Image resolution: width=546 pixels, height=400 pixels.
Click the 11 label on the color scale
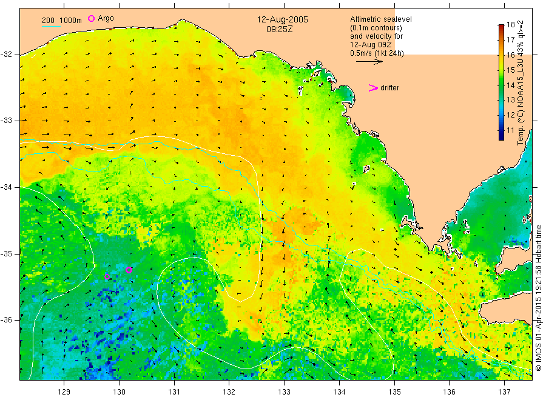510,130
